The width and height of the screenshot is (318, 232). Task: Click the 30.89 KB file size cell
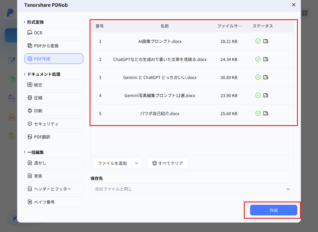229,78
